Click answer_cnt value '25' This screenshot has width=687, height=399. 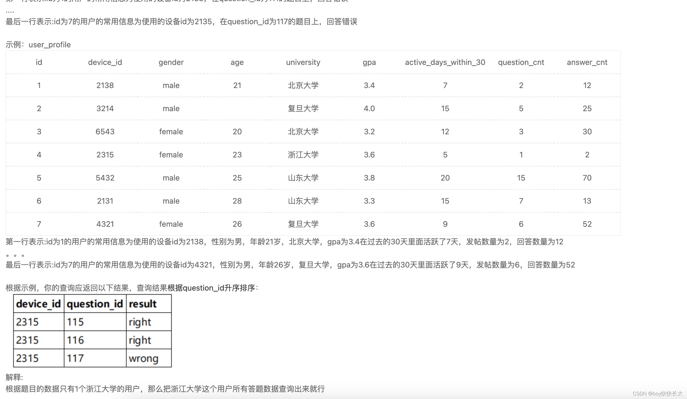coord(587,108)
